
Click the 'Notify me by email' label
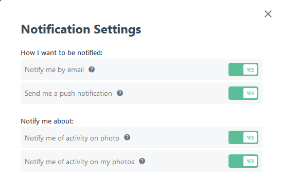[55, 70]
